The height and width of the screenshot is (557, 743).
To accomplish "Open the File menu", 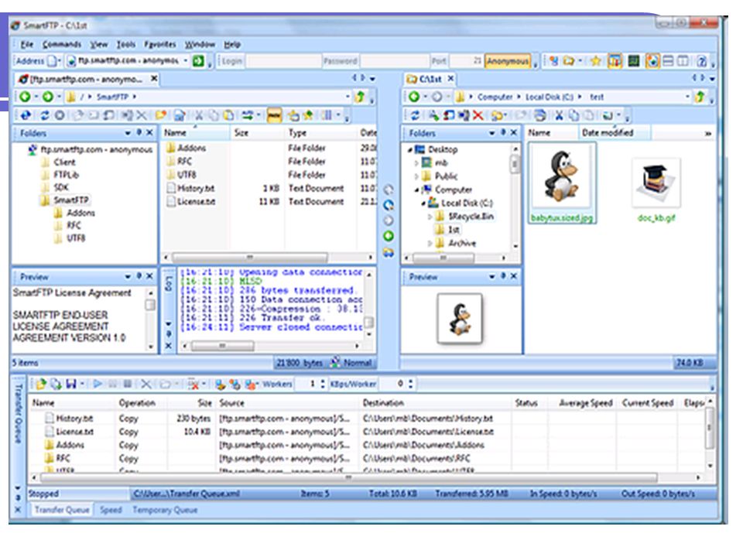I will 27,45.
